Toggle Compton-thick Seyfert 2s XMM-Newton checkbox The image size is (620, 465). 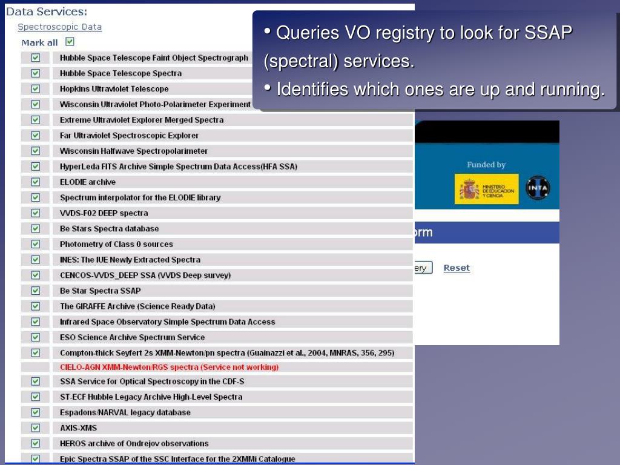tap(36, 353)
